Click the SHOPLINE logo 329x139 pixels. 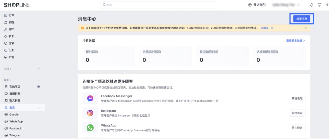[x=17, y=5]
